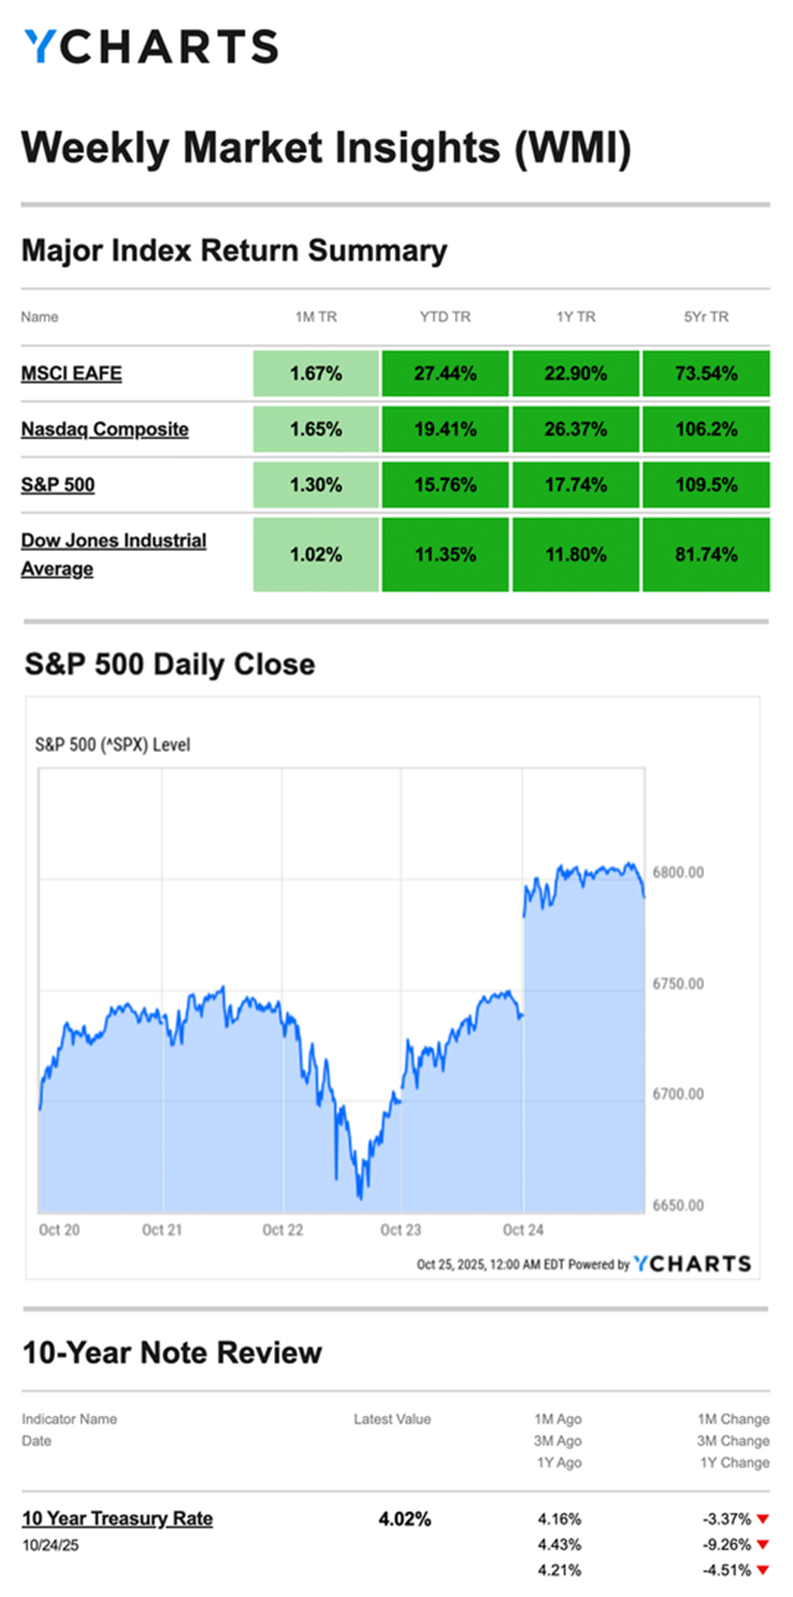
Task: Click the 4.02% latest value
Action: click(x=405, y=1519)
